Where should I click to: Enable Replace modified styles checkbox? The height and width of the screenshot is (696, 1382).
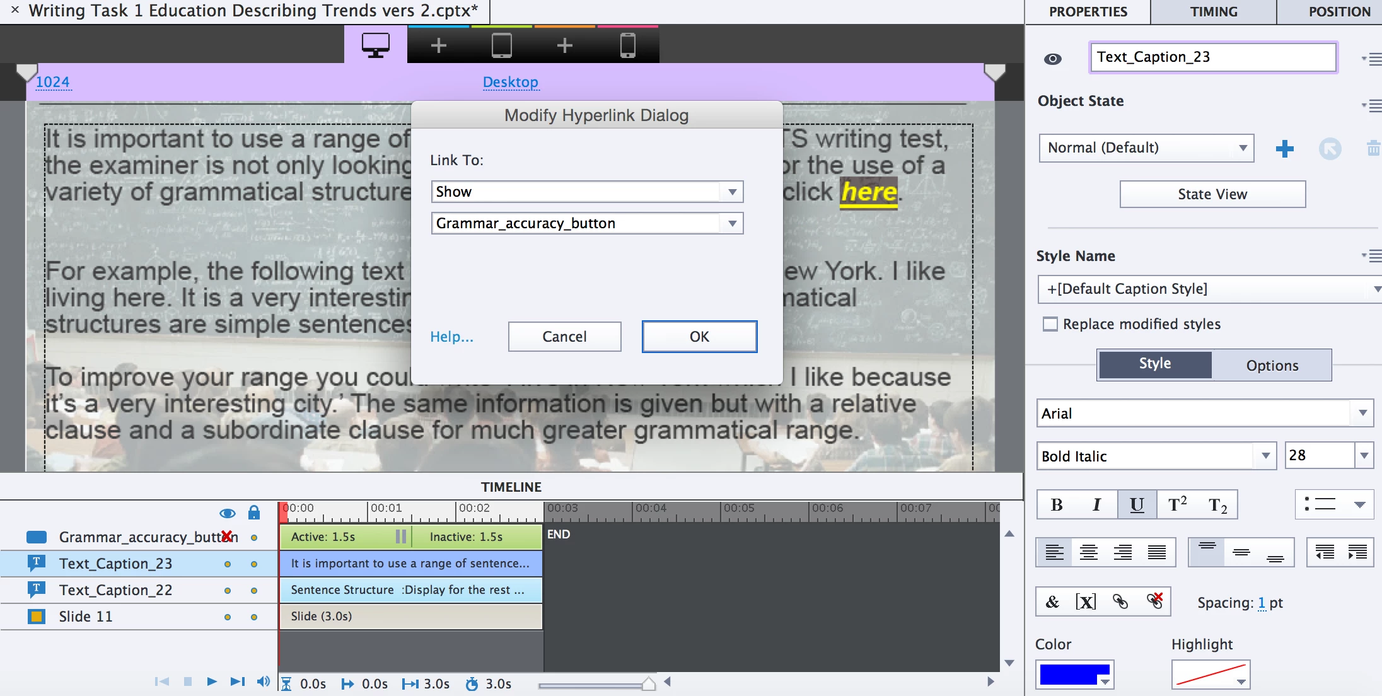[1050, 324]
